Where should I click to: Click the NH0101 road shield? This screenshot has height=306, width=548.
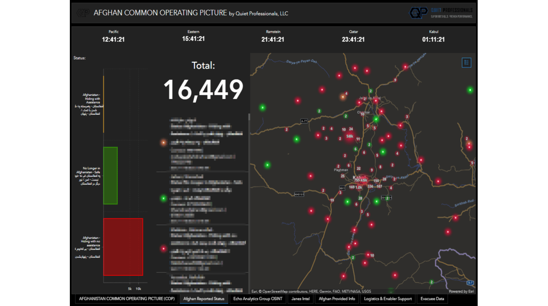click(299, 194)
